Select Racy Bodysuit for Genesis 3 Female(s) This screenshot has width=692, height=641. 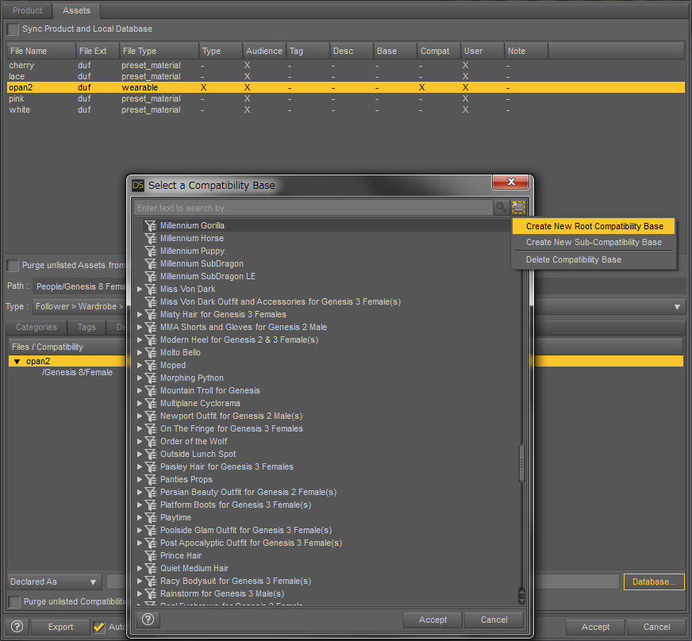click(x=235, y=581)
